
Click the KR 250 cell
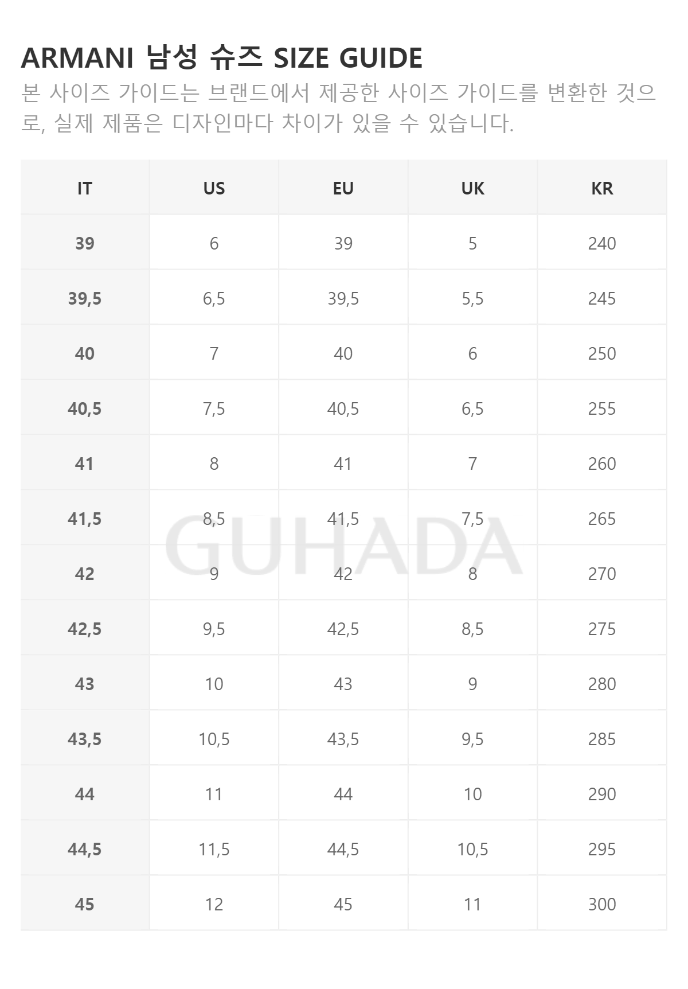(602, 353)
